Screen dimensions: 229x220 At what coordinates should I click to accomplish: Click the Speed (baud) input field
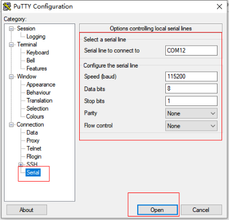191,76
